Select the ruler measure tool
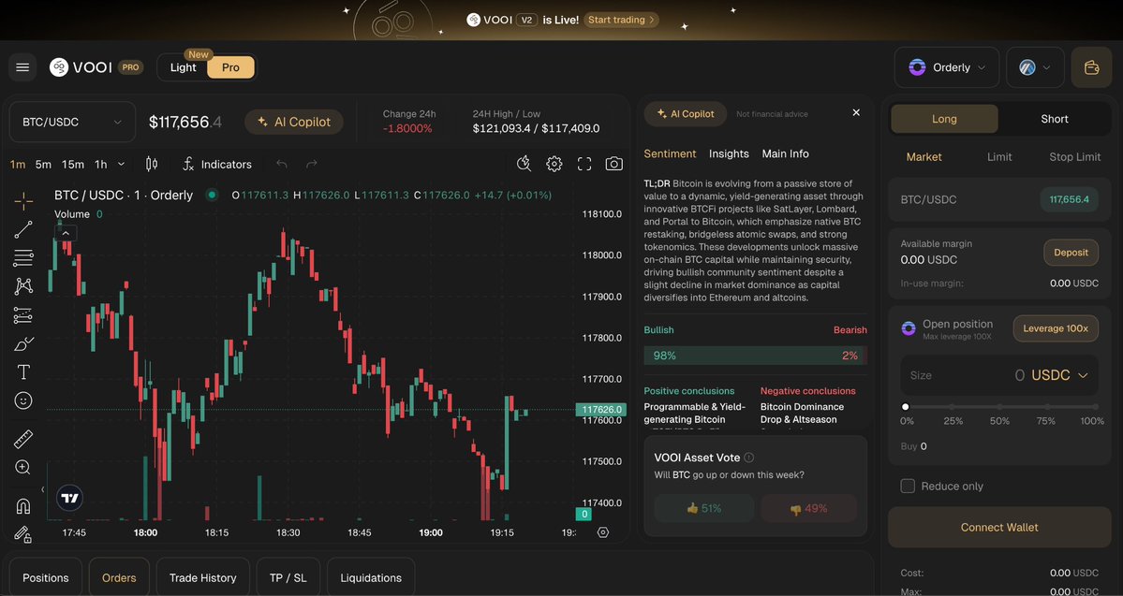Image resolution: width=1123 pixels, height=596 pixels. [22, 439]
